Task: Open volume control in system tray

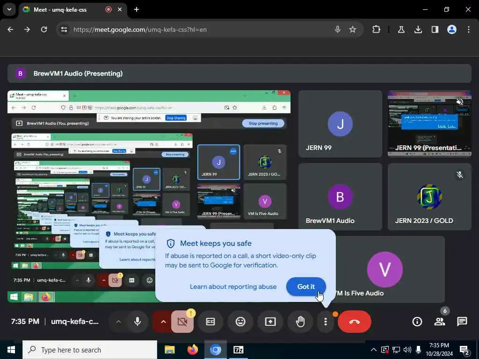Action: (x=407, y=350)
